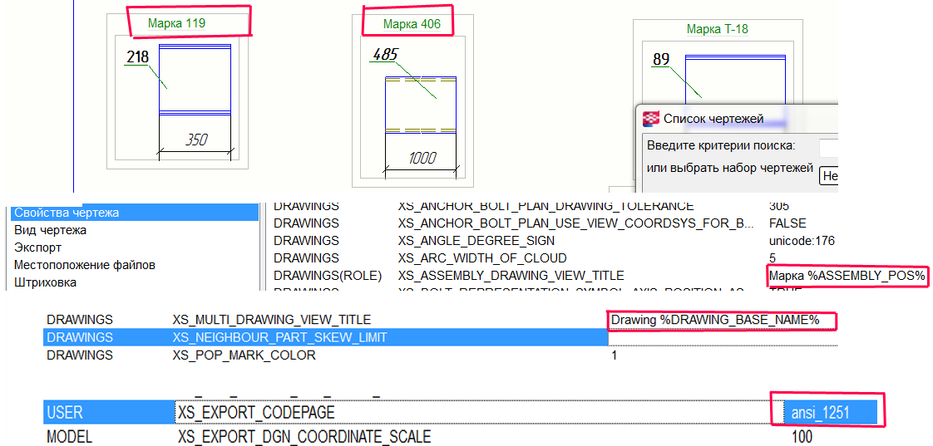This screenshot has height=446, width=933.
Task: Click the Tekla icon in Список чертежей title
Action: coord(652,118)
